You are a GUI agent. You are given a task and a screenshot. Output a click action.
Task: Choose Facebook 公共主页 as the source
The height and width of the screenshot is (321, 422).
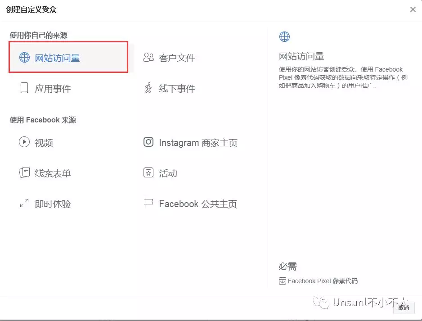(x=198, y=204)
